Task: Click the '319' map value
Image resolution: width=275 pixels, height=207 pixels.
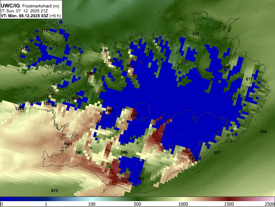Action: 67,101
